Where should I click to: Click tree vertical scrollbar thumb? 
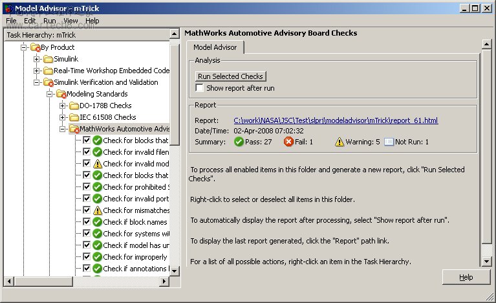tap(175, 93)
